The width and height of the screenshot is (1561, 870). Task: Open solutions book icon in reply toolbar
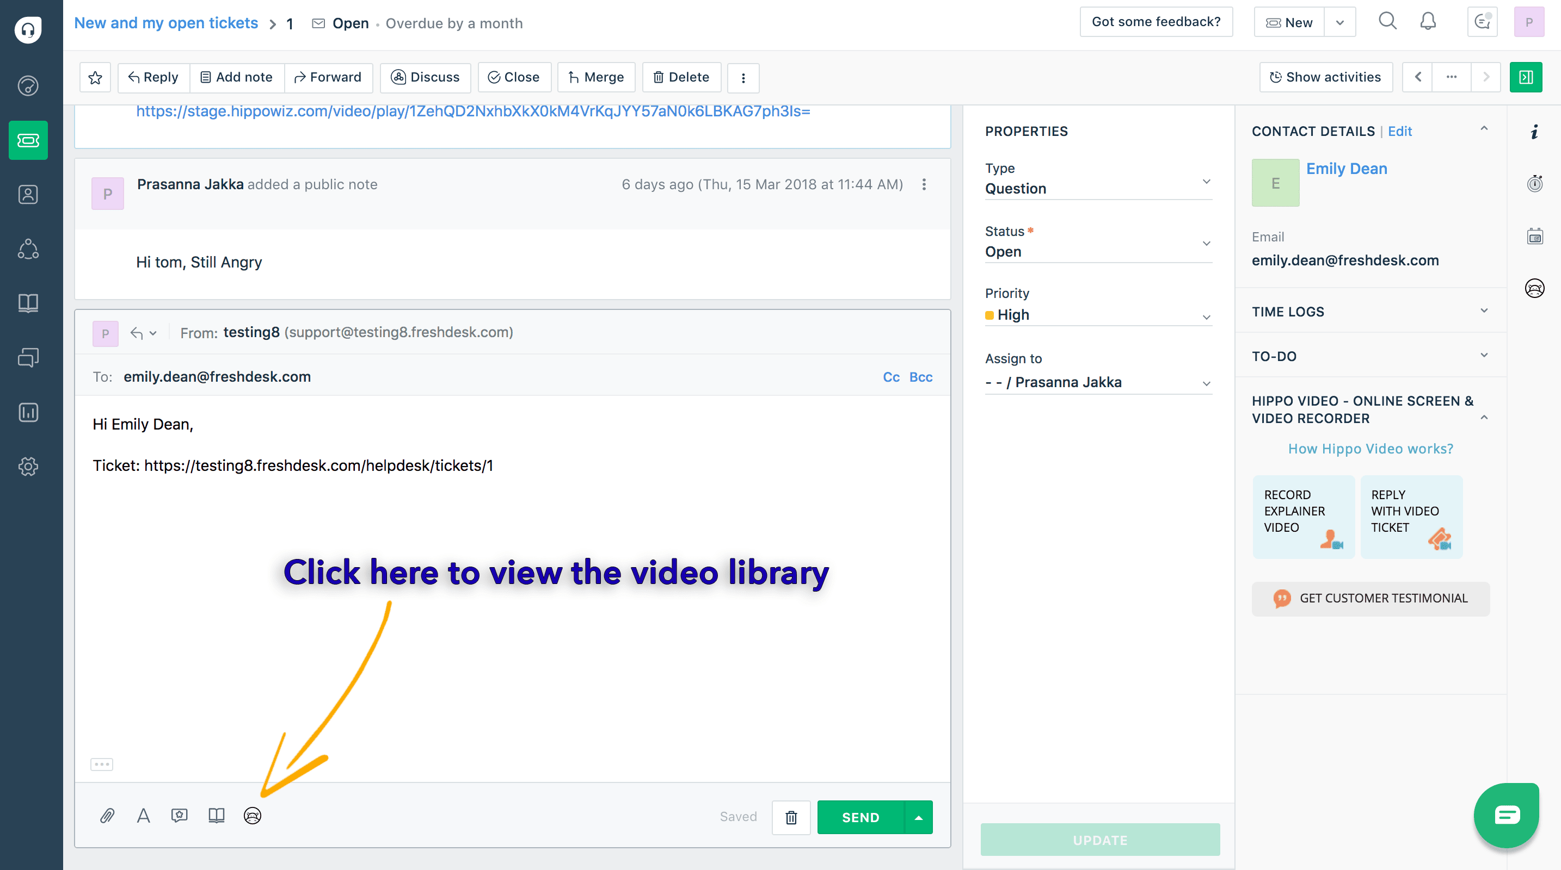(x=216, y=816)
